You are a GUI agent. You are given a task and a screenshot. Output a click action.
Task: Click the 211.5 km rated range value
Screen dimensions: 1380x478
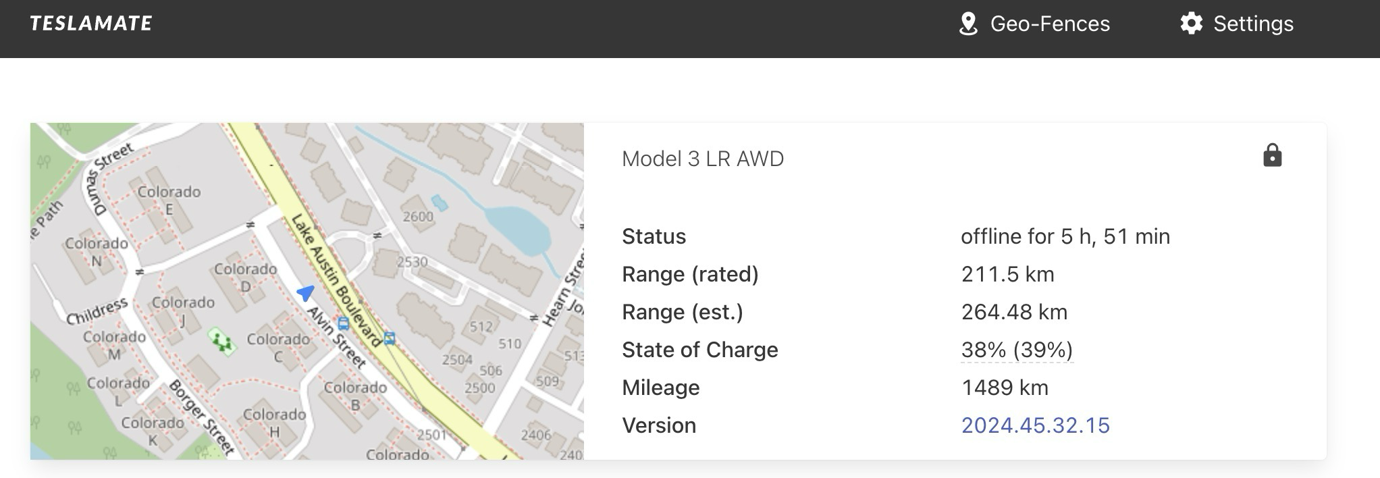(1007, 274)
